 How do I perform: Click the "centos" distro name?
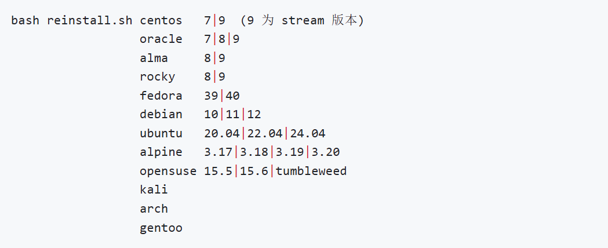[161, 20]
